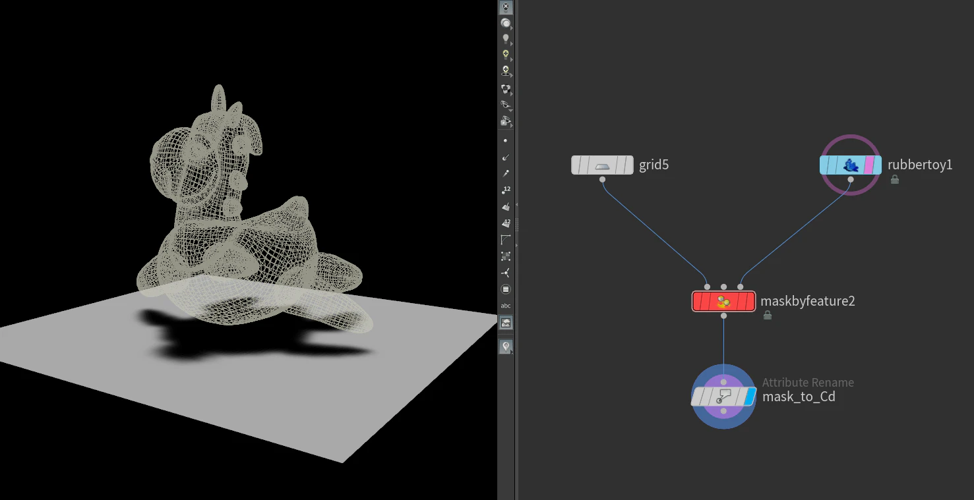Click the 'abc' text display icon
This screenshot has height=500, width=974.
[x=506, y=306]
